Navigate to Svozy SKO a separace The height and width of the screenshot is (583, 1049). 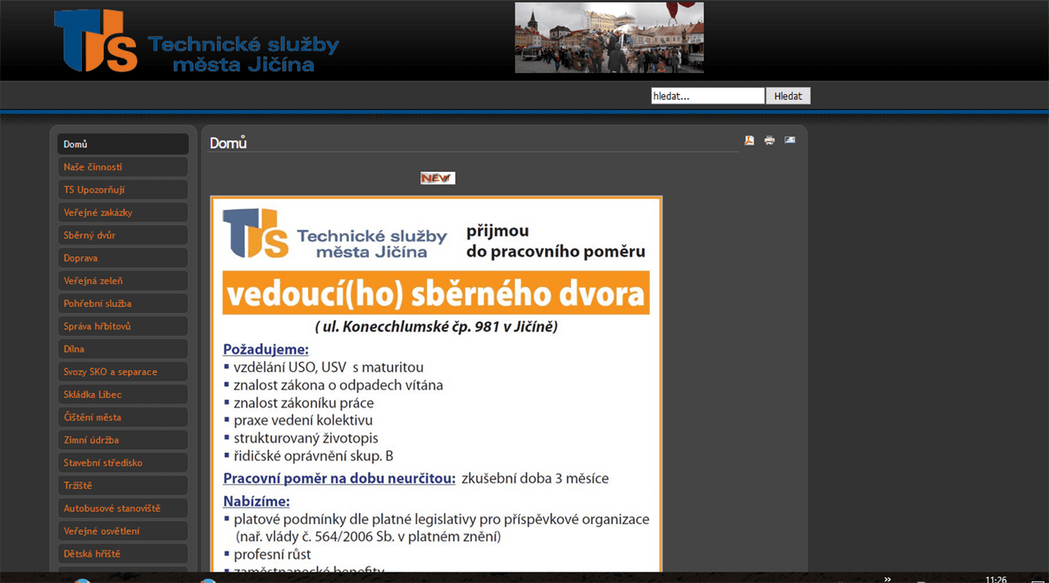(123, 372)
